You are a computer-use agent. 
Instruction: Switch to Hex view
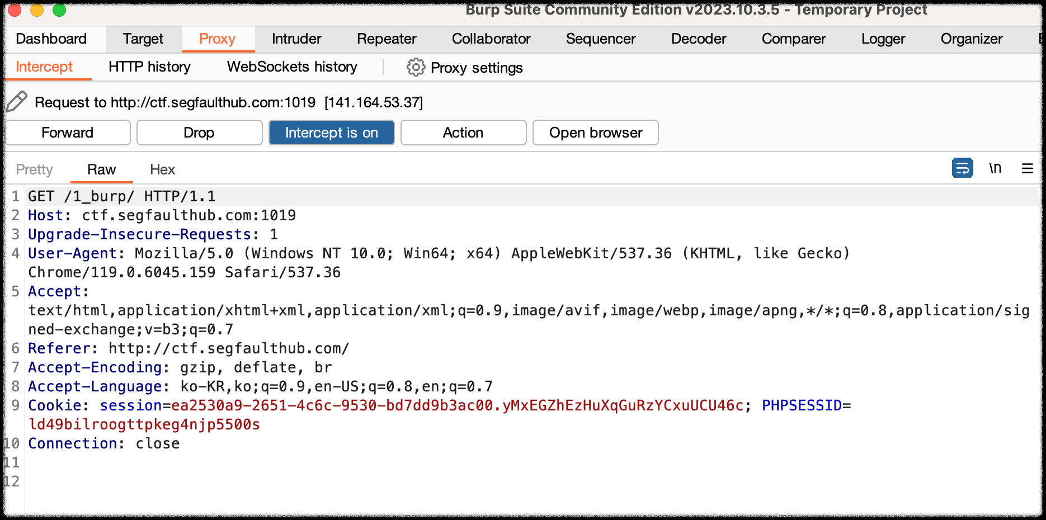point(162,169)
